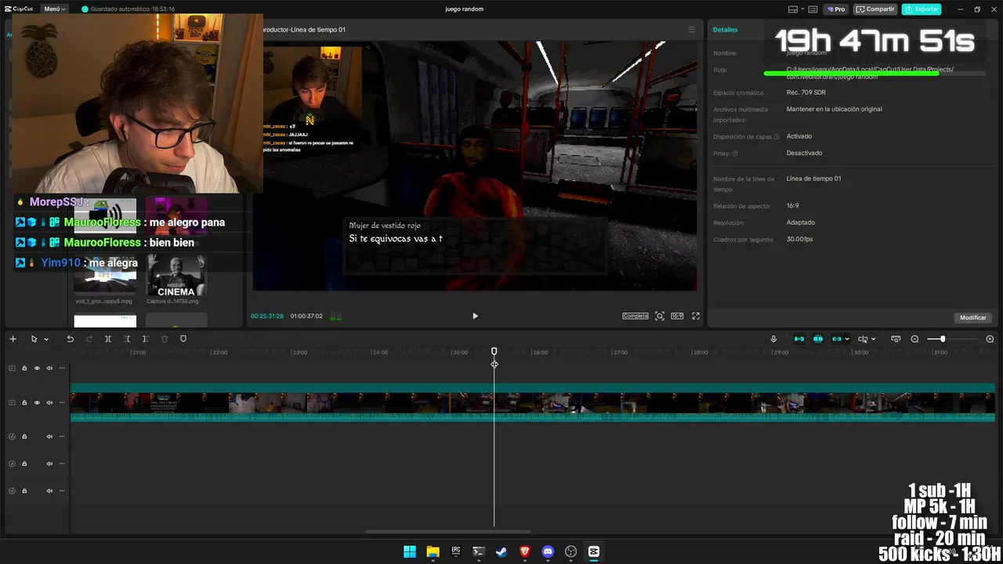Delete left portion of clip at playhead
The image size is (1003, 564).
pyautogui.click(x=127, y=339)
